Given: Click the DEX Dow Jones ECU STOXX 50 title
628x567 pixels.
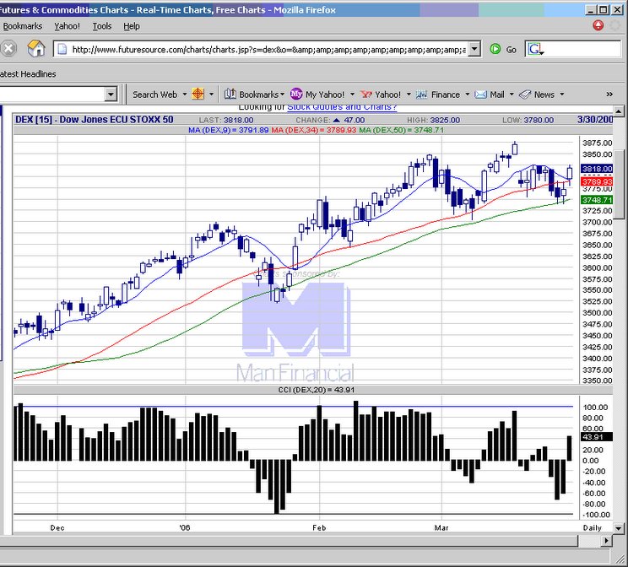Looking at the screenshot, I should [95, 119].
